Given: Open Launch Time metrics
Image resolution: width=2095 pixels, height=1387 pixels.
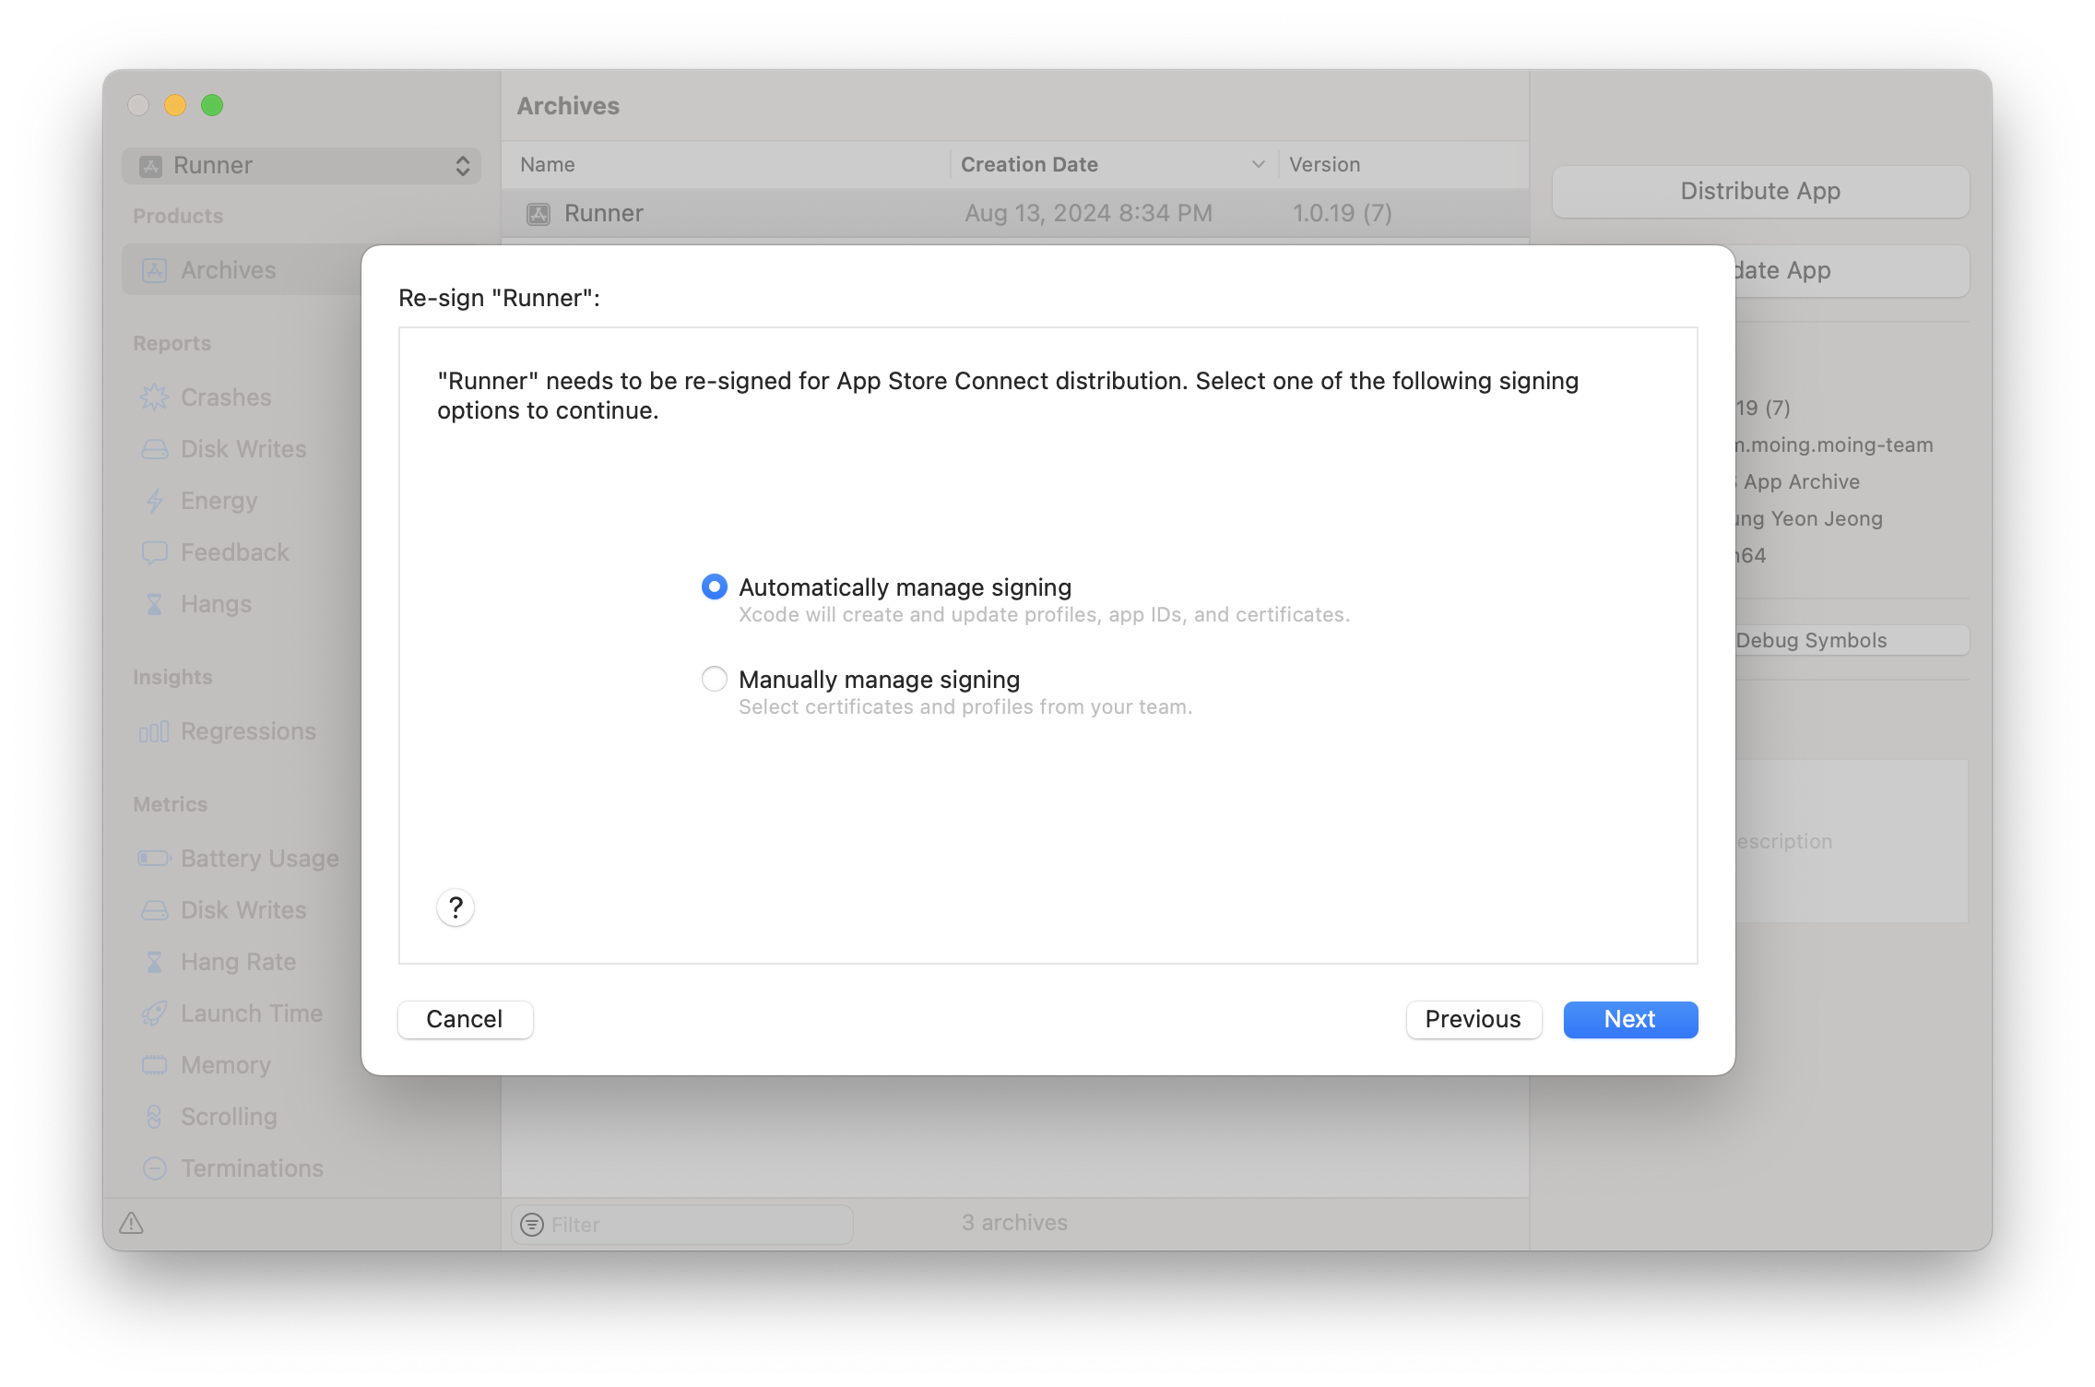Looking at the screenshot, I should tap(252, 1013).
